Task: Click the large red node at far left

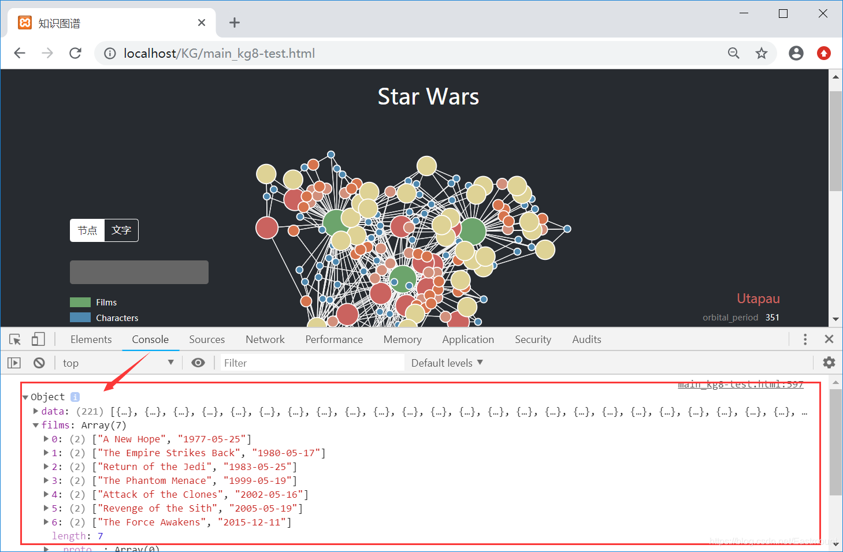Action: tap(267, 228)
